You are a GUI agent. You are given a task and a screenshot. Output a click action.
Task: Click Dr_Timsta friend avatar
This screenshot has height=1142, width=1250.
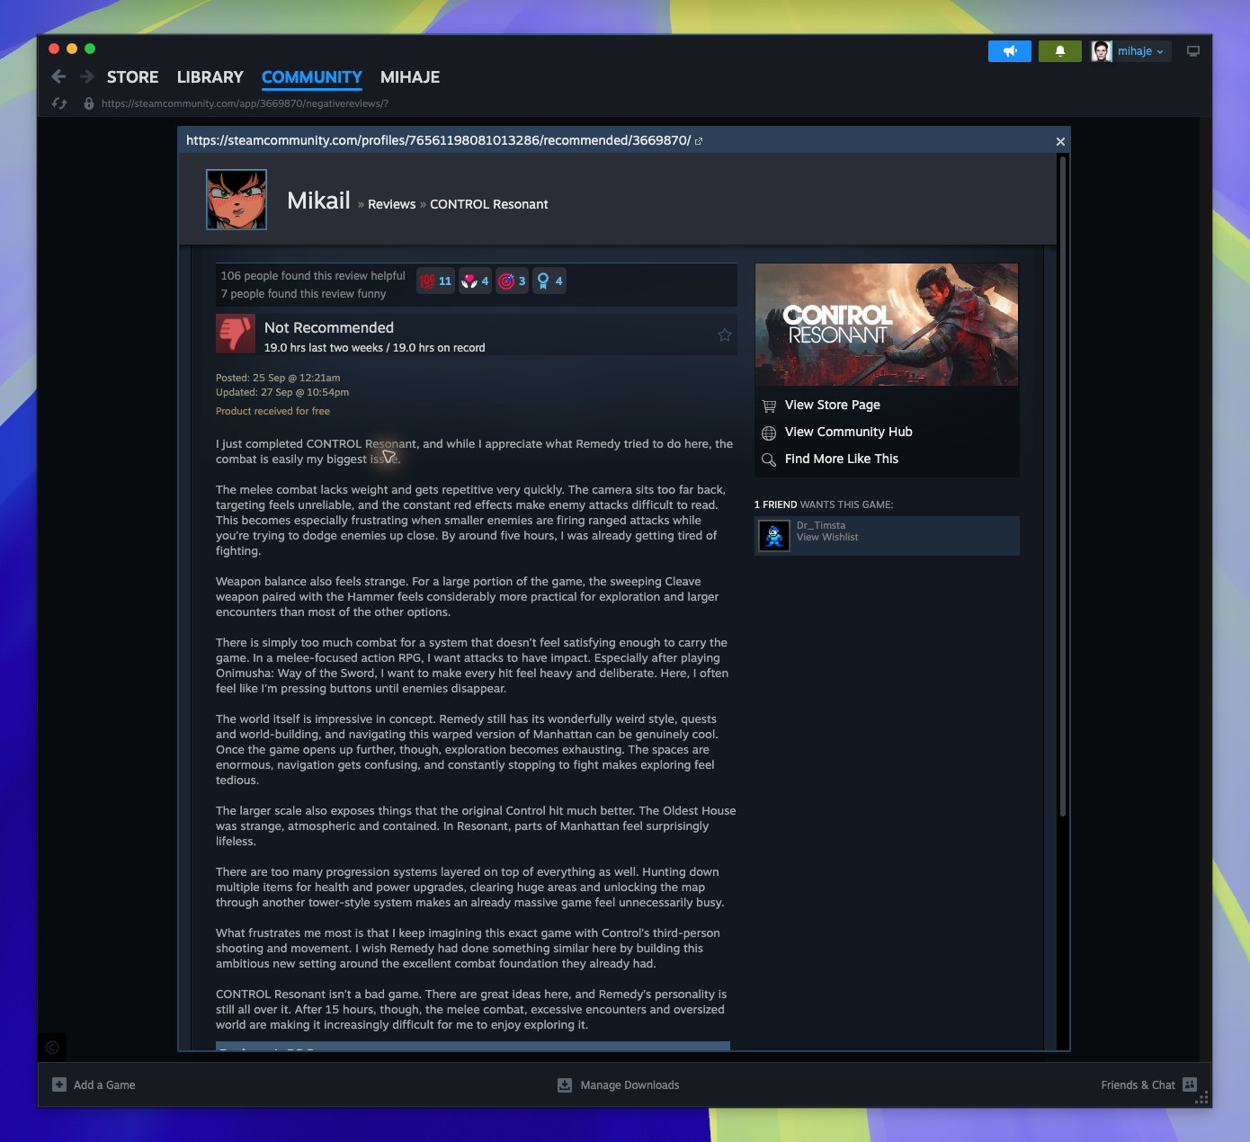(x=774, y=536)
